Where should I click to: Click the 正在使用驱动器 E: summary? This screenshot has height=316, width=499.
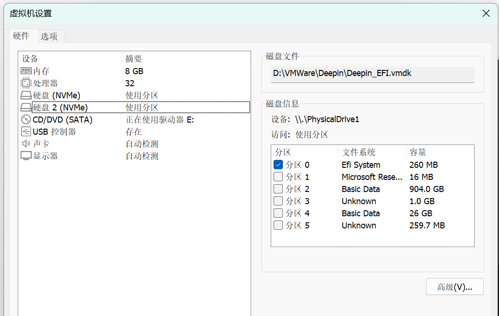(x=160, y=119)
